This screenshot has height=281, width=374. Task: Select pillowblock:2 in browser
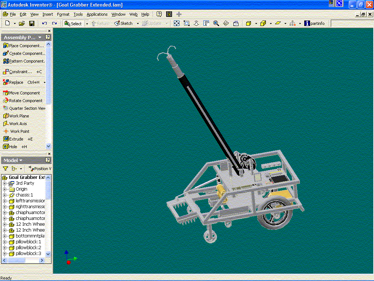point(28,248)
